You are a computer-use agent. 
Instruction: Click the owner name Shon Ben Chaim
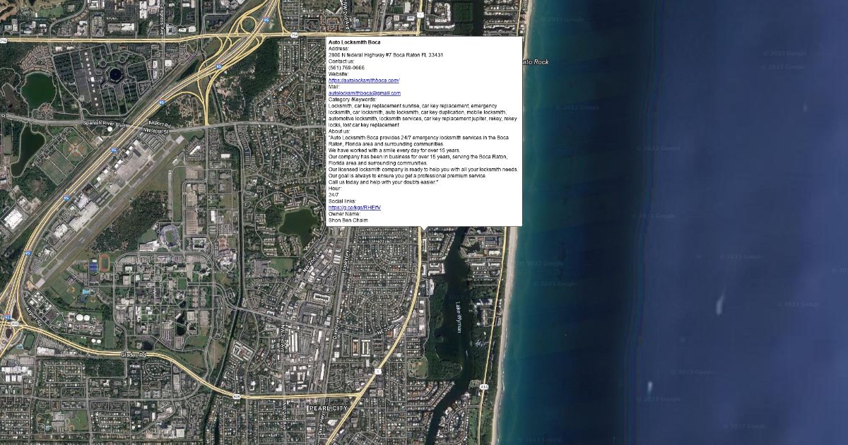click(x=348, y=220)
